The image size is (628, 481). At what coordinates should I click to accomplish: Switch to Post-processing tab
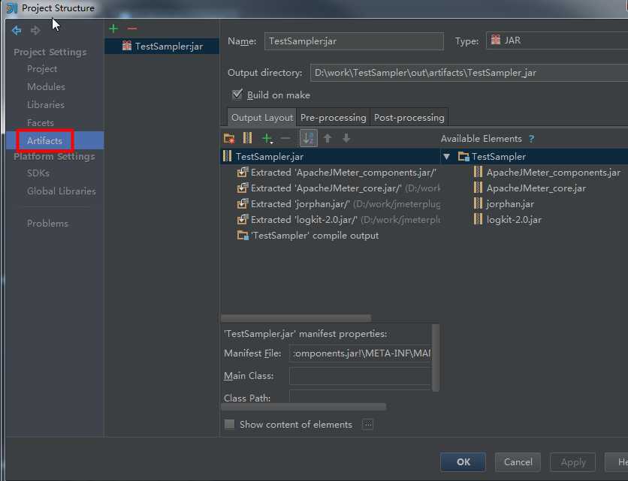(x=409, y=117)
